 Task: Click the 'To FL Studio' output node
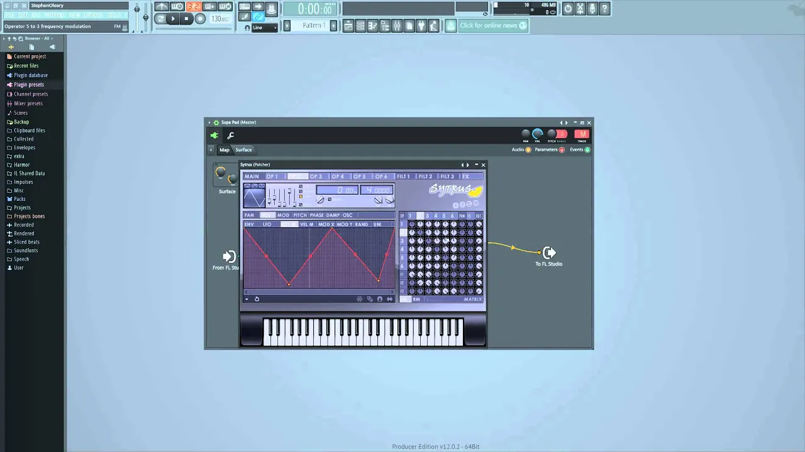tap(549, 253)
